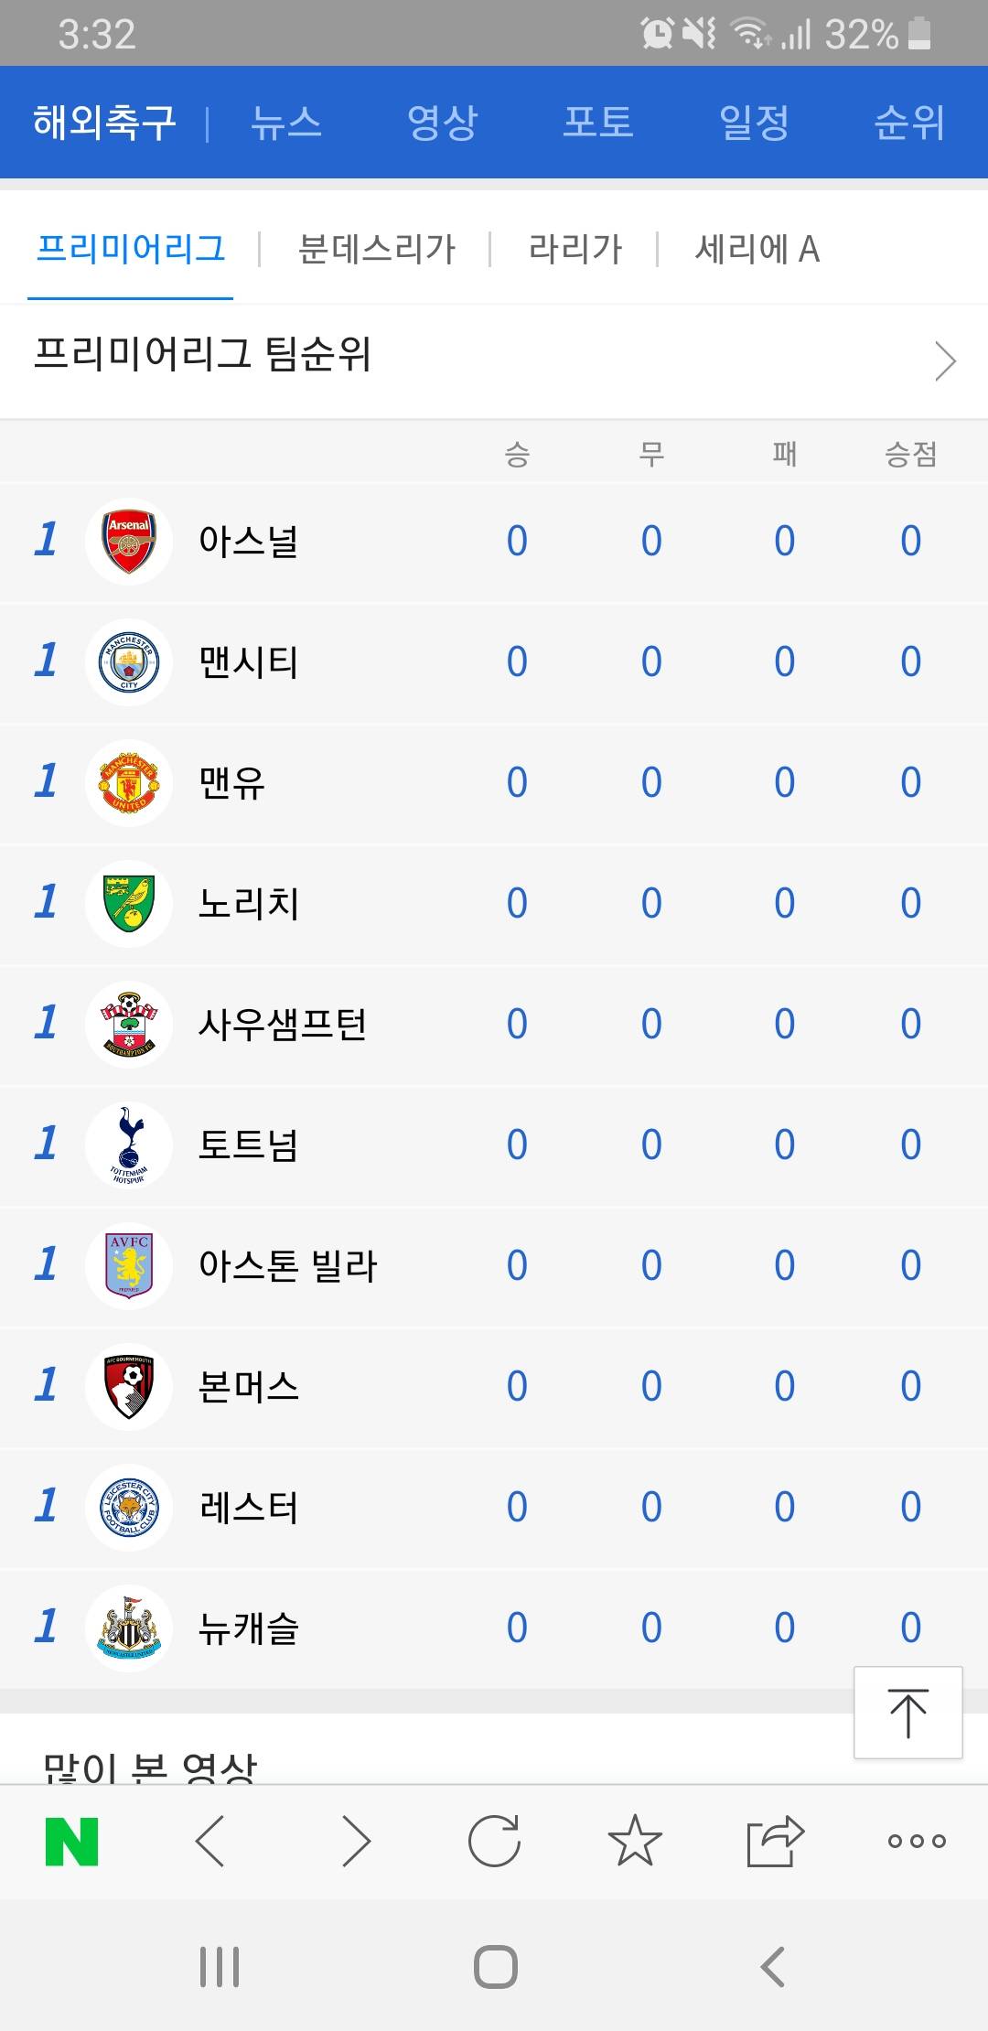Tap the Naver home N icon
The image size is (988, 2031).
point(71,1841)
